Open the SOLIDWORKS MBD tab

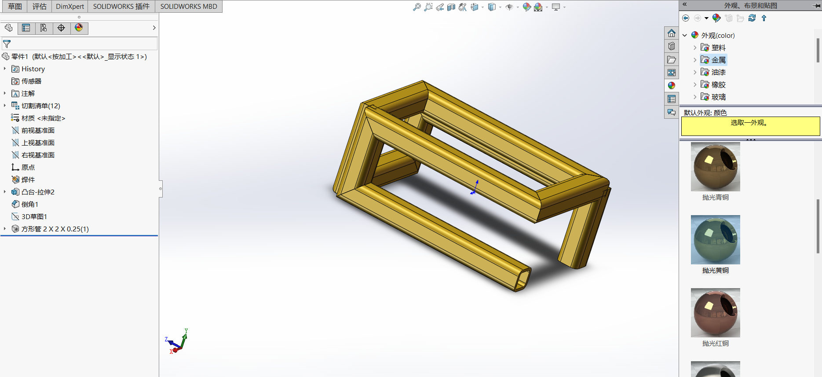[189, 7]
